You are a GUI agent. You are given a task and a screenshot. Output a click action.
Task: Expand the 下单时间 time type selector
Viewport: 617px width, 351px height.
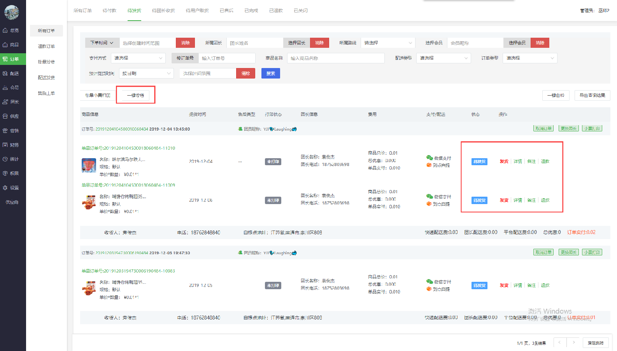pos(102,43)
